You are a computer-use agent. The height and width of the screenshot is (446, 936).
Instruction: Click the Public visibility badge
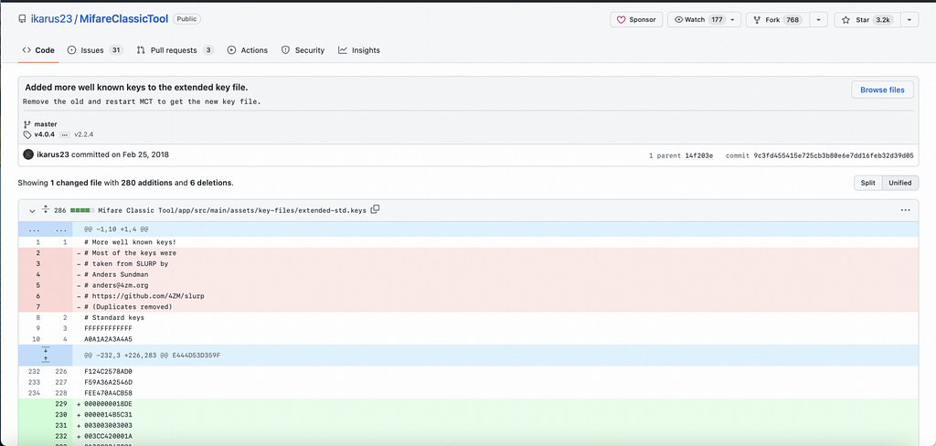(x=186, y=19)
